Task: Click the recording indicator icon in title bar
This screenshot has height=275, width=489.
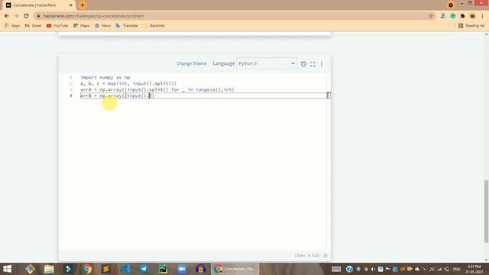Action: point(450,5)
